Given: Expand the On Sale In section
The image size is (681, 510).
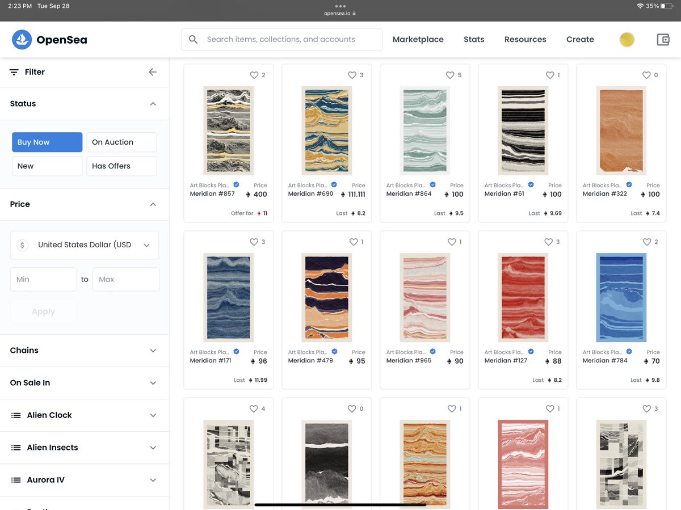Looking at the screenshot, I should tap(85, 383).
